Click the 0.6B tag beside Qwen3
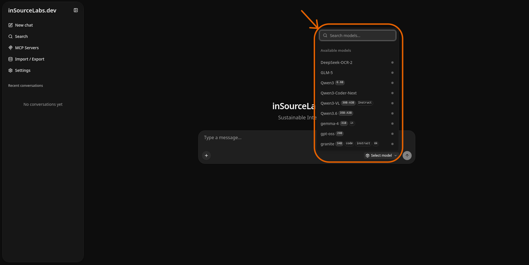Image resolution: width=529 pixels, height=265 pixels. tap(340, 83)
